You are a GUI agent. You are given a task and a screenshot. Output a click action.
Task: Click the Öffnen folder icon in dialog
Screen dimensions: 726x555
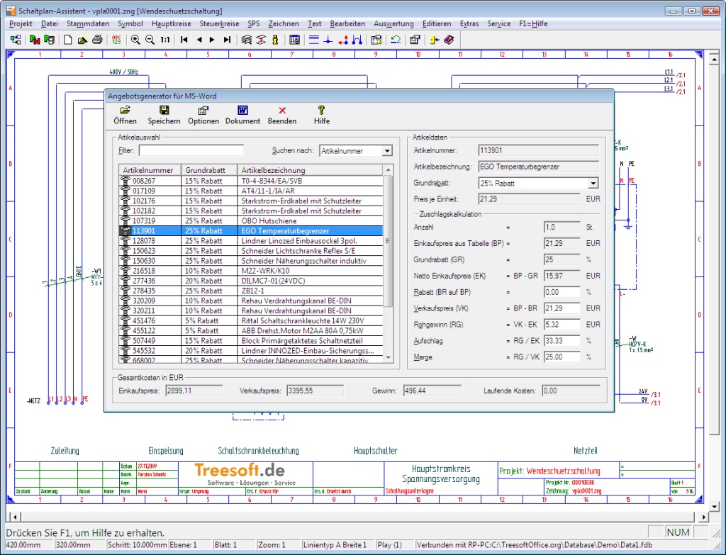(125, 111)
